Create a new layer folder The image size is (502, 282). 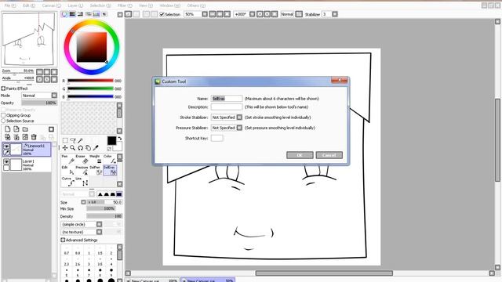25,129
